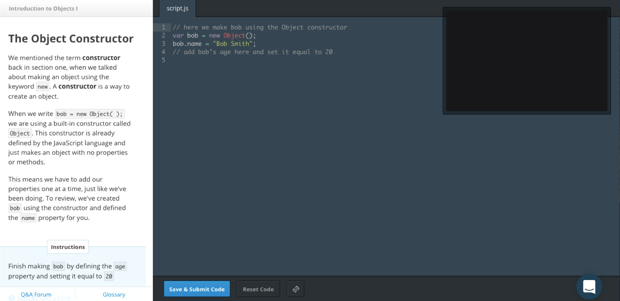
Task: Click the "Bob Smith" string in code
Action: (231, 44)
